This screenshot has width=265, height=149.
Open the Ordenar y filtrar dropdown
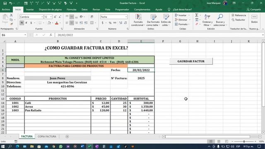pyautogui.click(x=207, y=20)
